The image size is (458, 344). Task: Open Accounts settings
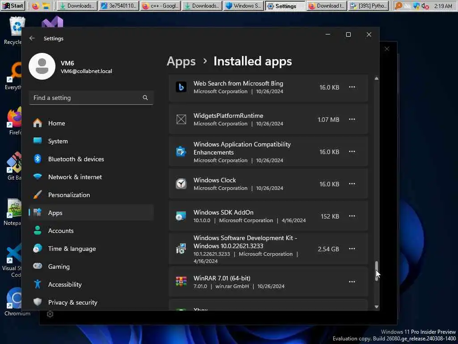tap(91, 231)
